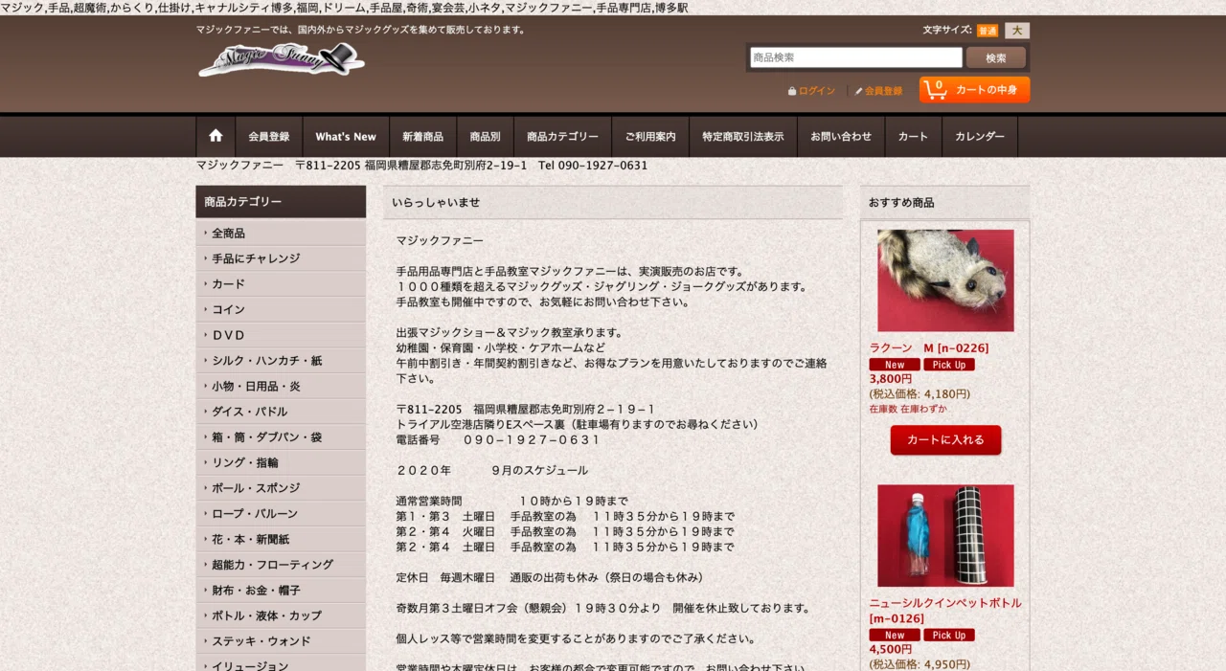
Task: Click the おすすめ商品 header
Action: [945, 202]
